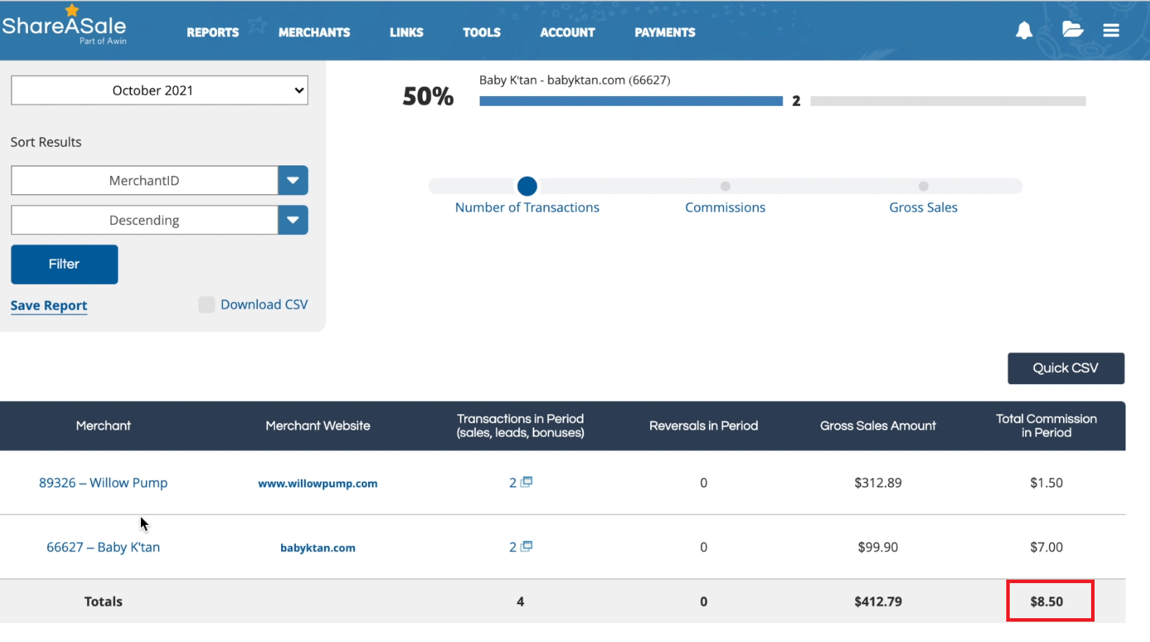Open the hamburger menu icon
1150x642 pixels.
[x=1111, y=30]
